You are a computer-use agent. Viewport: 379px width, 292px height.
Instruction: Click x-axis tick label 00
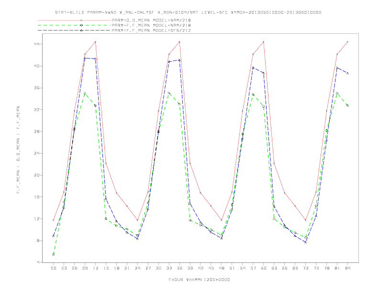click(54, 268)
